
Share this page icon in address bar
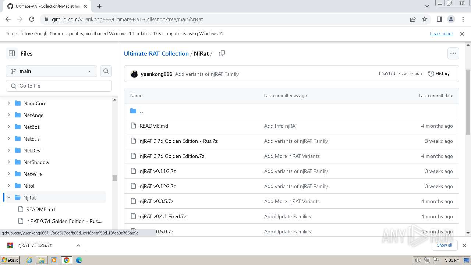coord(413,19)
